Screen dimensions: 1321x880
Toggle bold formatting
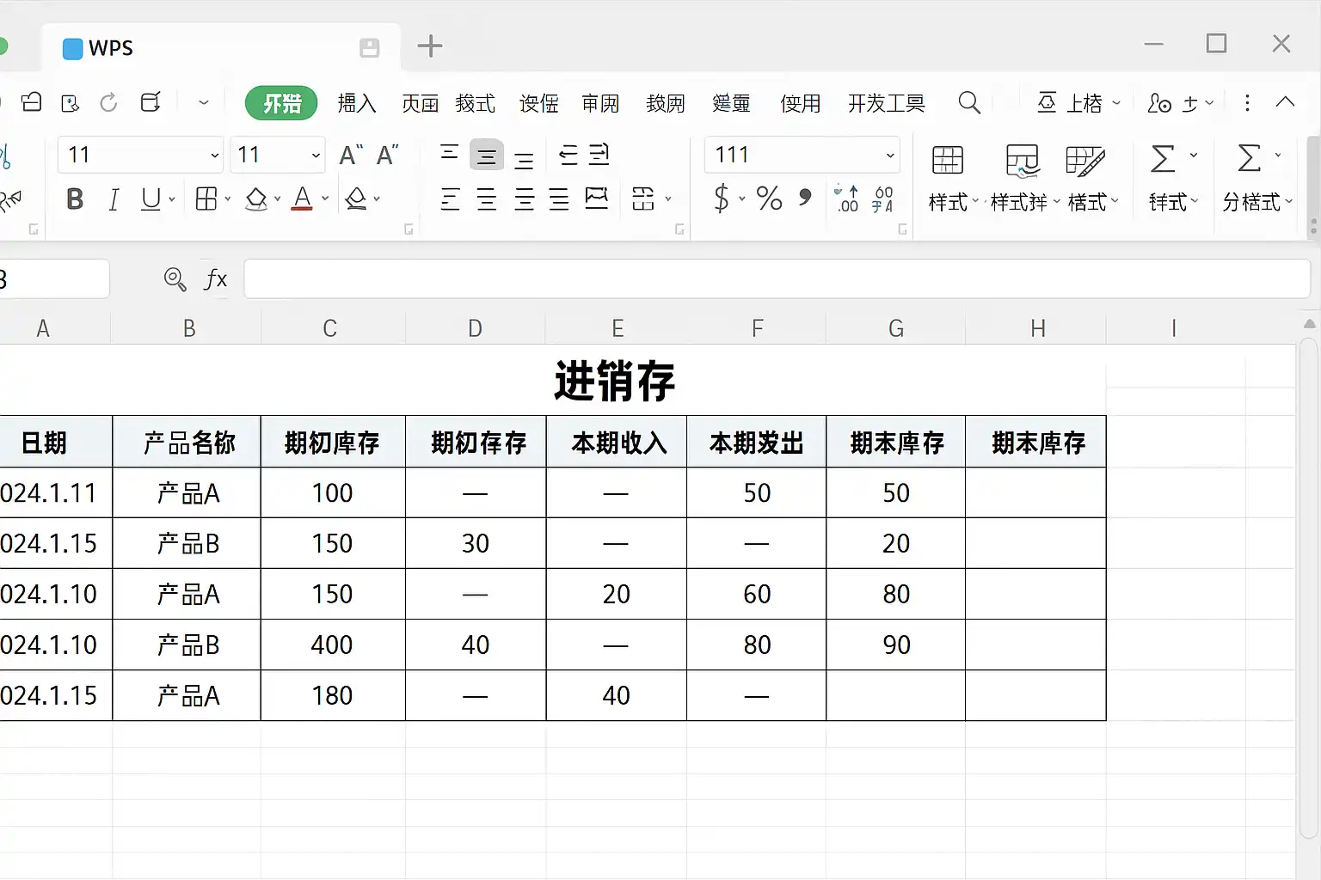(x=75, y=199)
